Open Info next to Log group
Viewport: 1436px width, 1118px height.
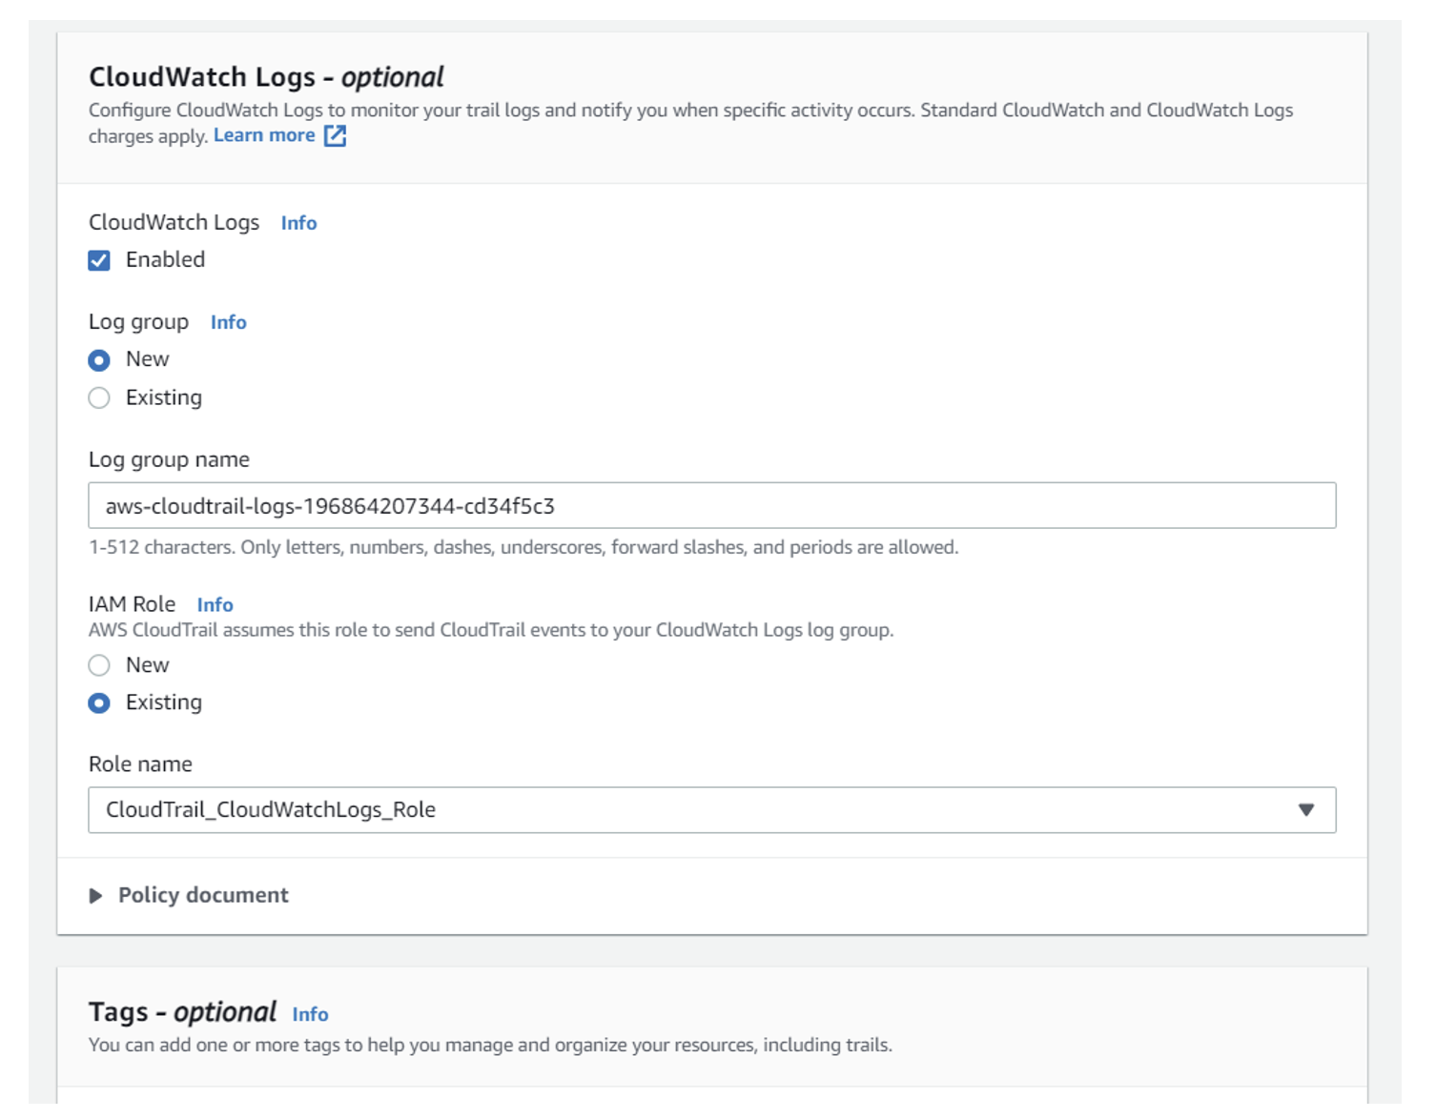(x=229, y=323)
